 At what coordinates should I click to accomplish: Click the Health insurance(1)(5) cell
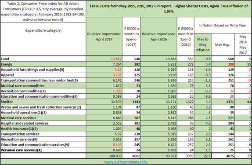point(43,128)
